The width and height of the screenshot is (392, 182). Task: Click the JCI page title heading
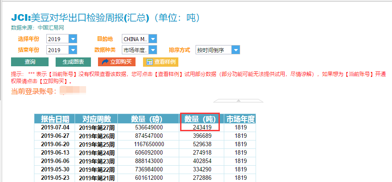click(106, 18)
